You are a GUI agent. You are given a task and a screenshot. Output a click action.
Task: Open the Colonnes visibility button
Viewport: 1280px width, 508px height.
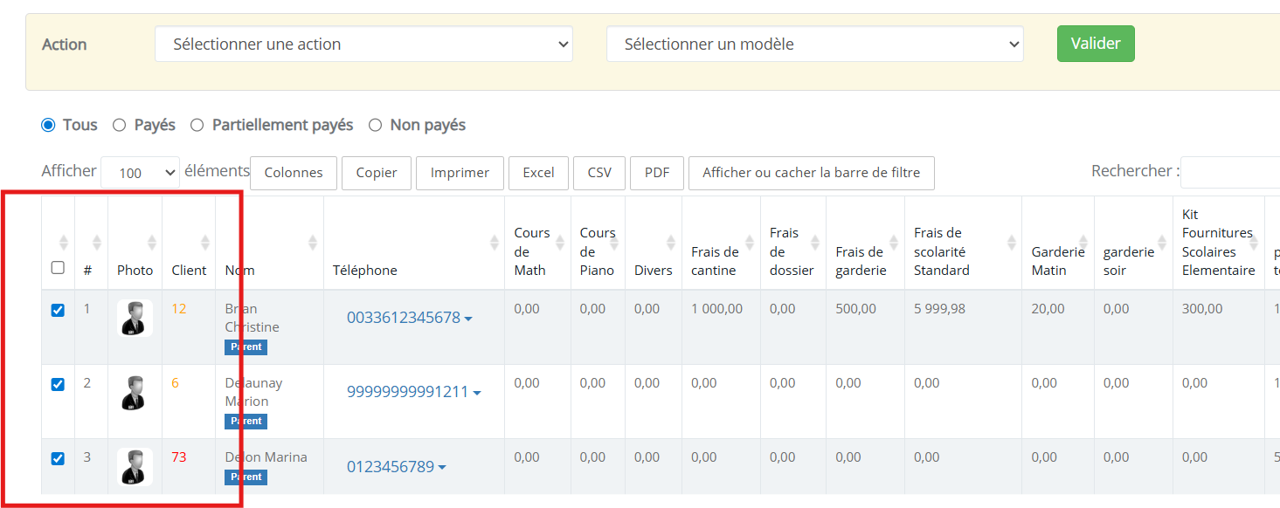click(x=294, y=173)
